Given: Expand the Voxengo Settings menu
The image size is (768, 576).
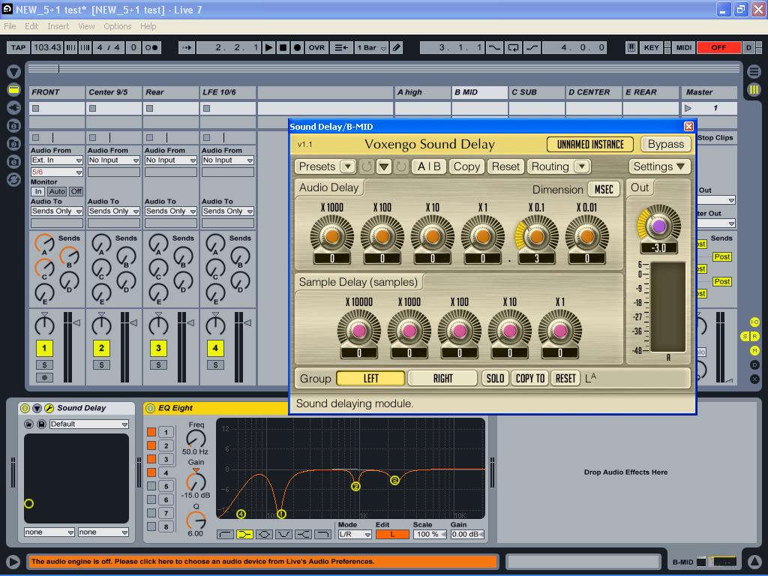Looking at the screenshot, I should 658,166.
